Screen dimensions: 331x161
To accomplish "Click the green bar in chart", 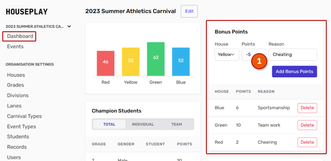I will pyautogui.click(x=156, y=59).
